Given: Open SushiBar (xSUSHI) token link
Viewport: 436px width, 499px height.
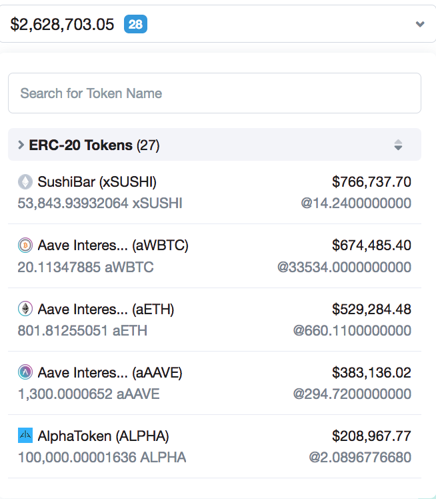Looking at the screenshot, I should [97, 181].
